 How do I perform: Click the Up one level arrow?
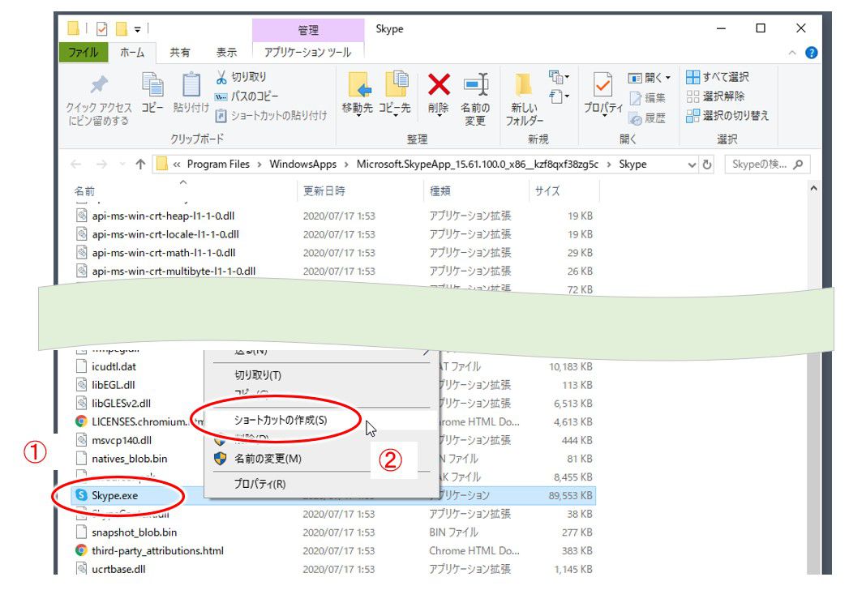141,164
